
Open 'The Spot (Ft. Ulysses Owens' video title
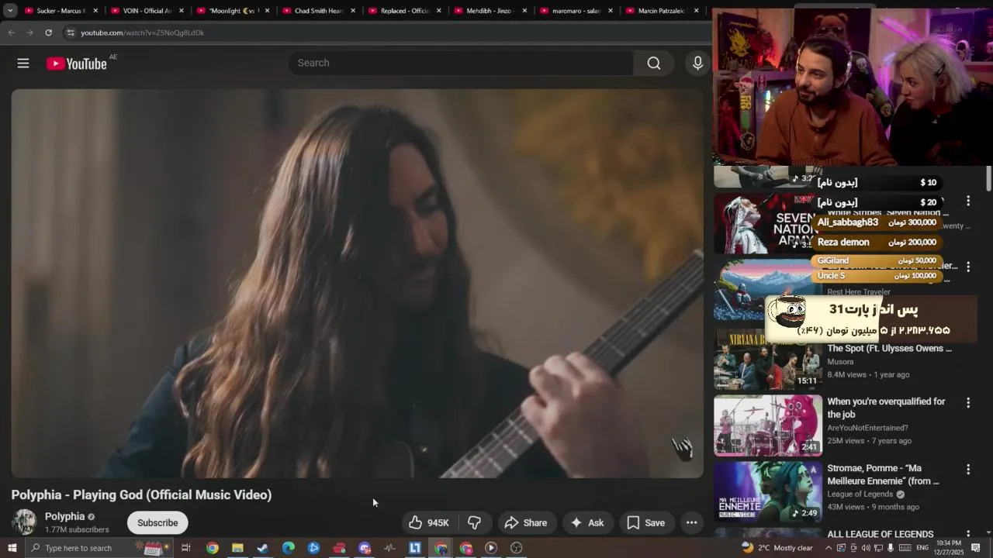click(889, 349)
